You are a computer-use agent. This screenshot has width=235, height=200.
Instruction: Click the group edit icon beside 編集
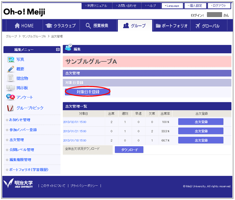(x=69, y=47)
